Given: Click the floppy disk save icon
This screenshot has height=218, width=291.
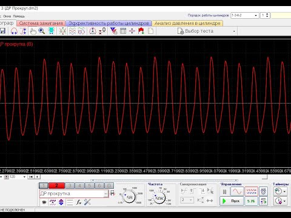Looking at the screenshot, I should pyautogui.click(x=2, y=31).
